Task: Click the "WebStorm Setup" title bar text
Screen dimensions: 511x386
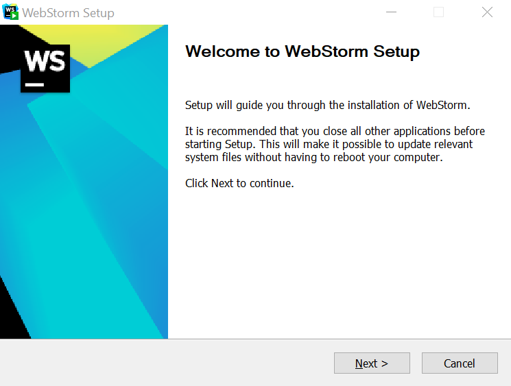Action: coord(68,13)
